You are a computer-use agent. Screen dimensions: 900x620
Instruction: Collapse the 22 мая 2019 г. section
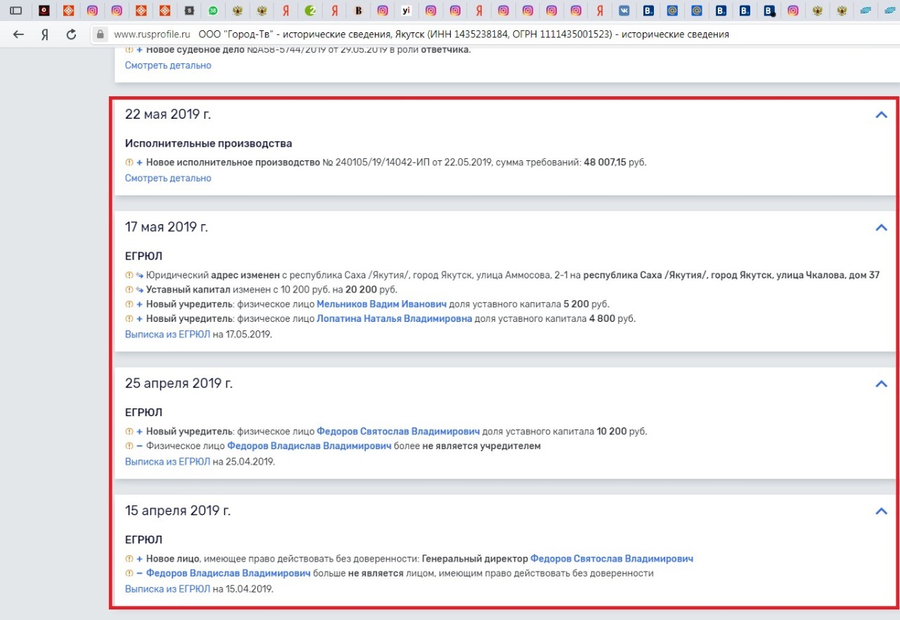click(x=881, y=115)
